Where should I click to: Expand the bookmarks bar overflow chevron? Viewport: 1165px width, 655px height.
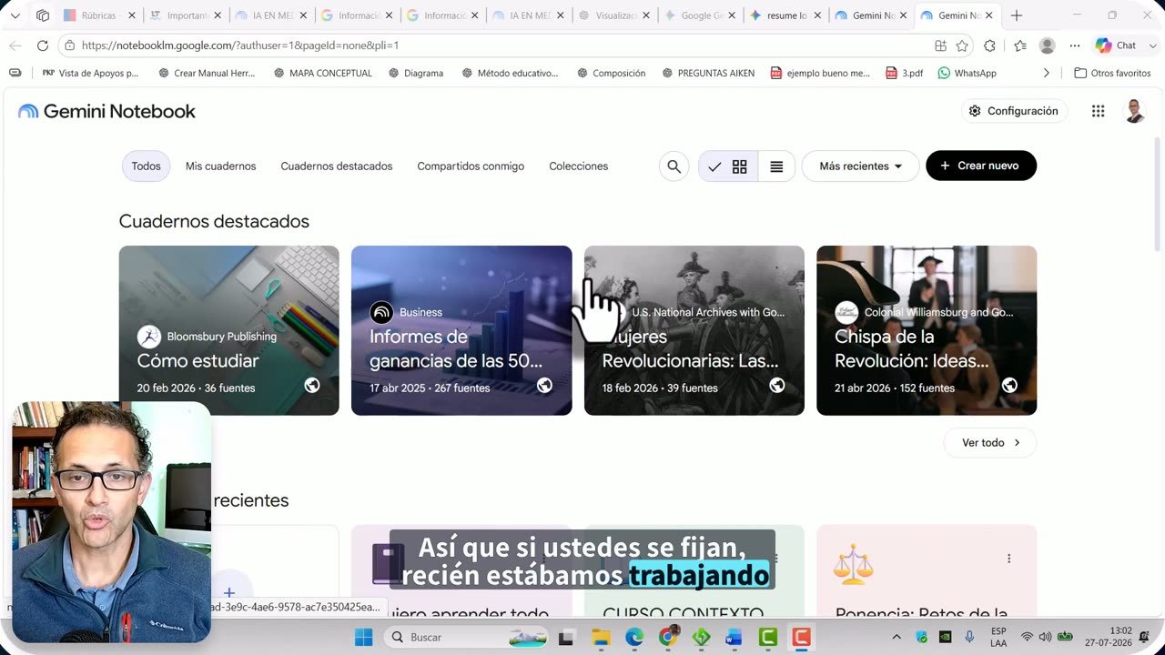[x=1046, y=73]
